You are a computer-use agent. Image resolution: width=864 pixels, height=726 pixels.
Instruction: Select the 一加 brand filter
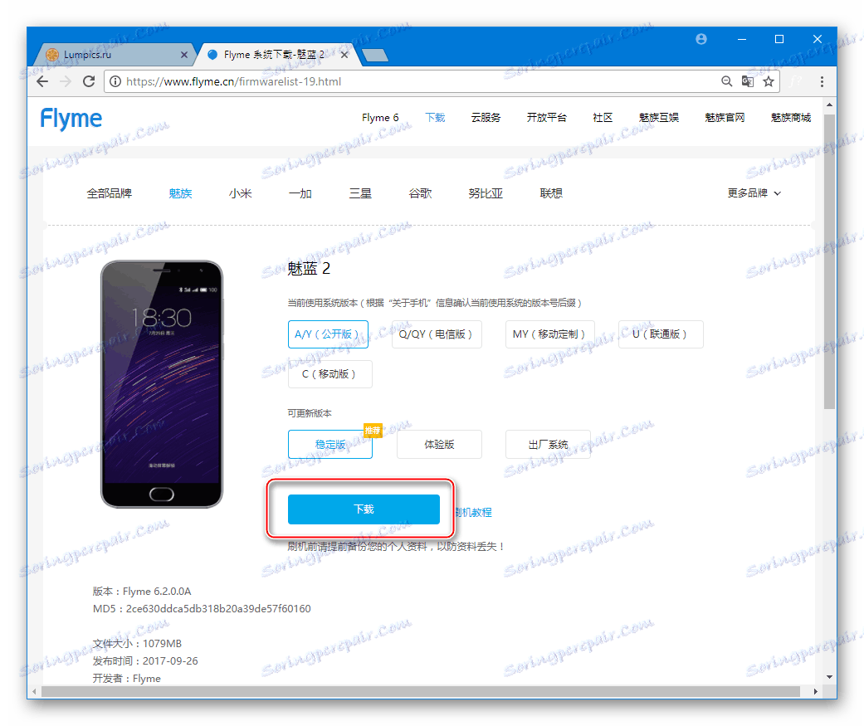coord(300,193)
